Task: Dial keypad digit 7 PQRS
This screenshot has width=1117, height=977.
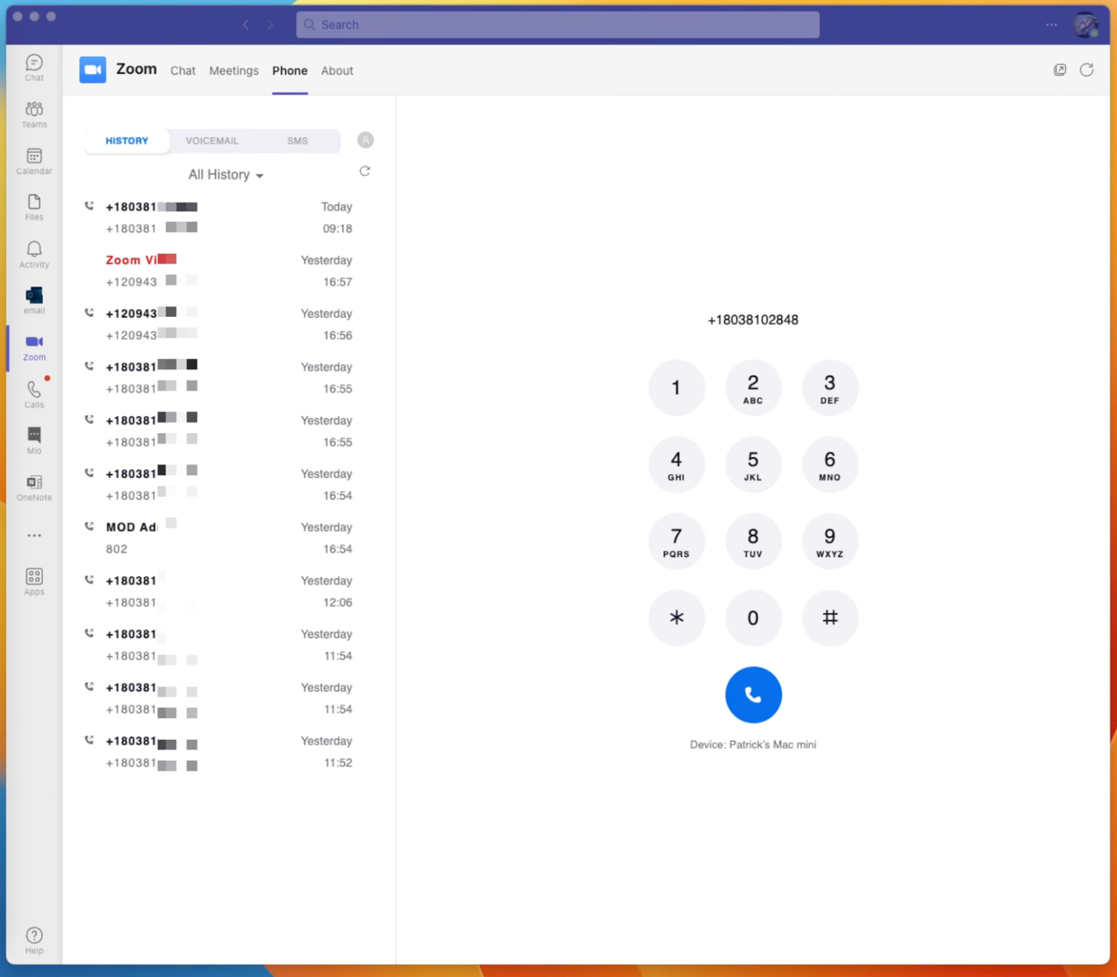Action: [x=676, y=541]
